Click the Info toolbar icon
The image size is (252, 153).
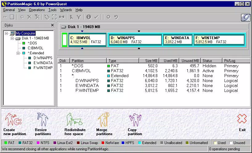[x=89, y=17]
